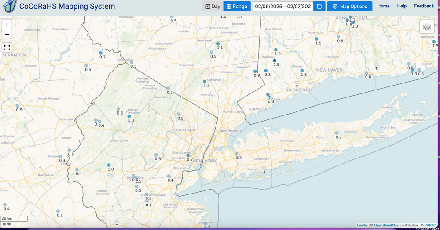The image size is (440, 230).
Task: Click the 0.3 marker near Levittown
Action: click(237, 154)
